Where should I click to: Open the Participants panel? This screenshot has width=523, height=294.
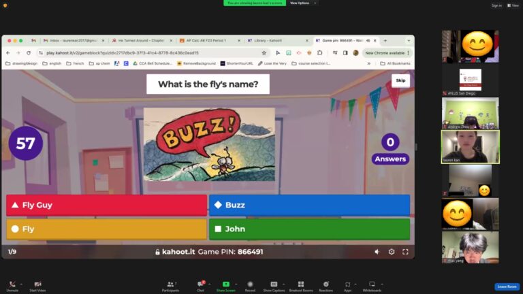170,286
